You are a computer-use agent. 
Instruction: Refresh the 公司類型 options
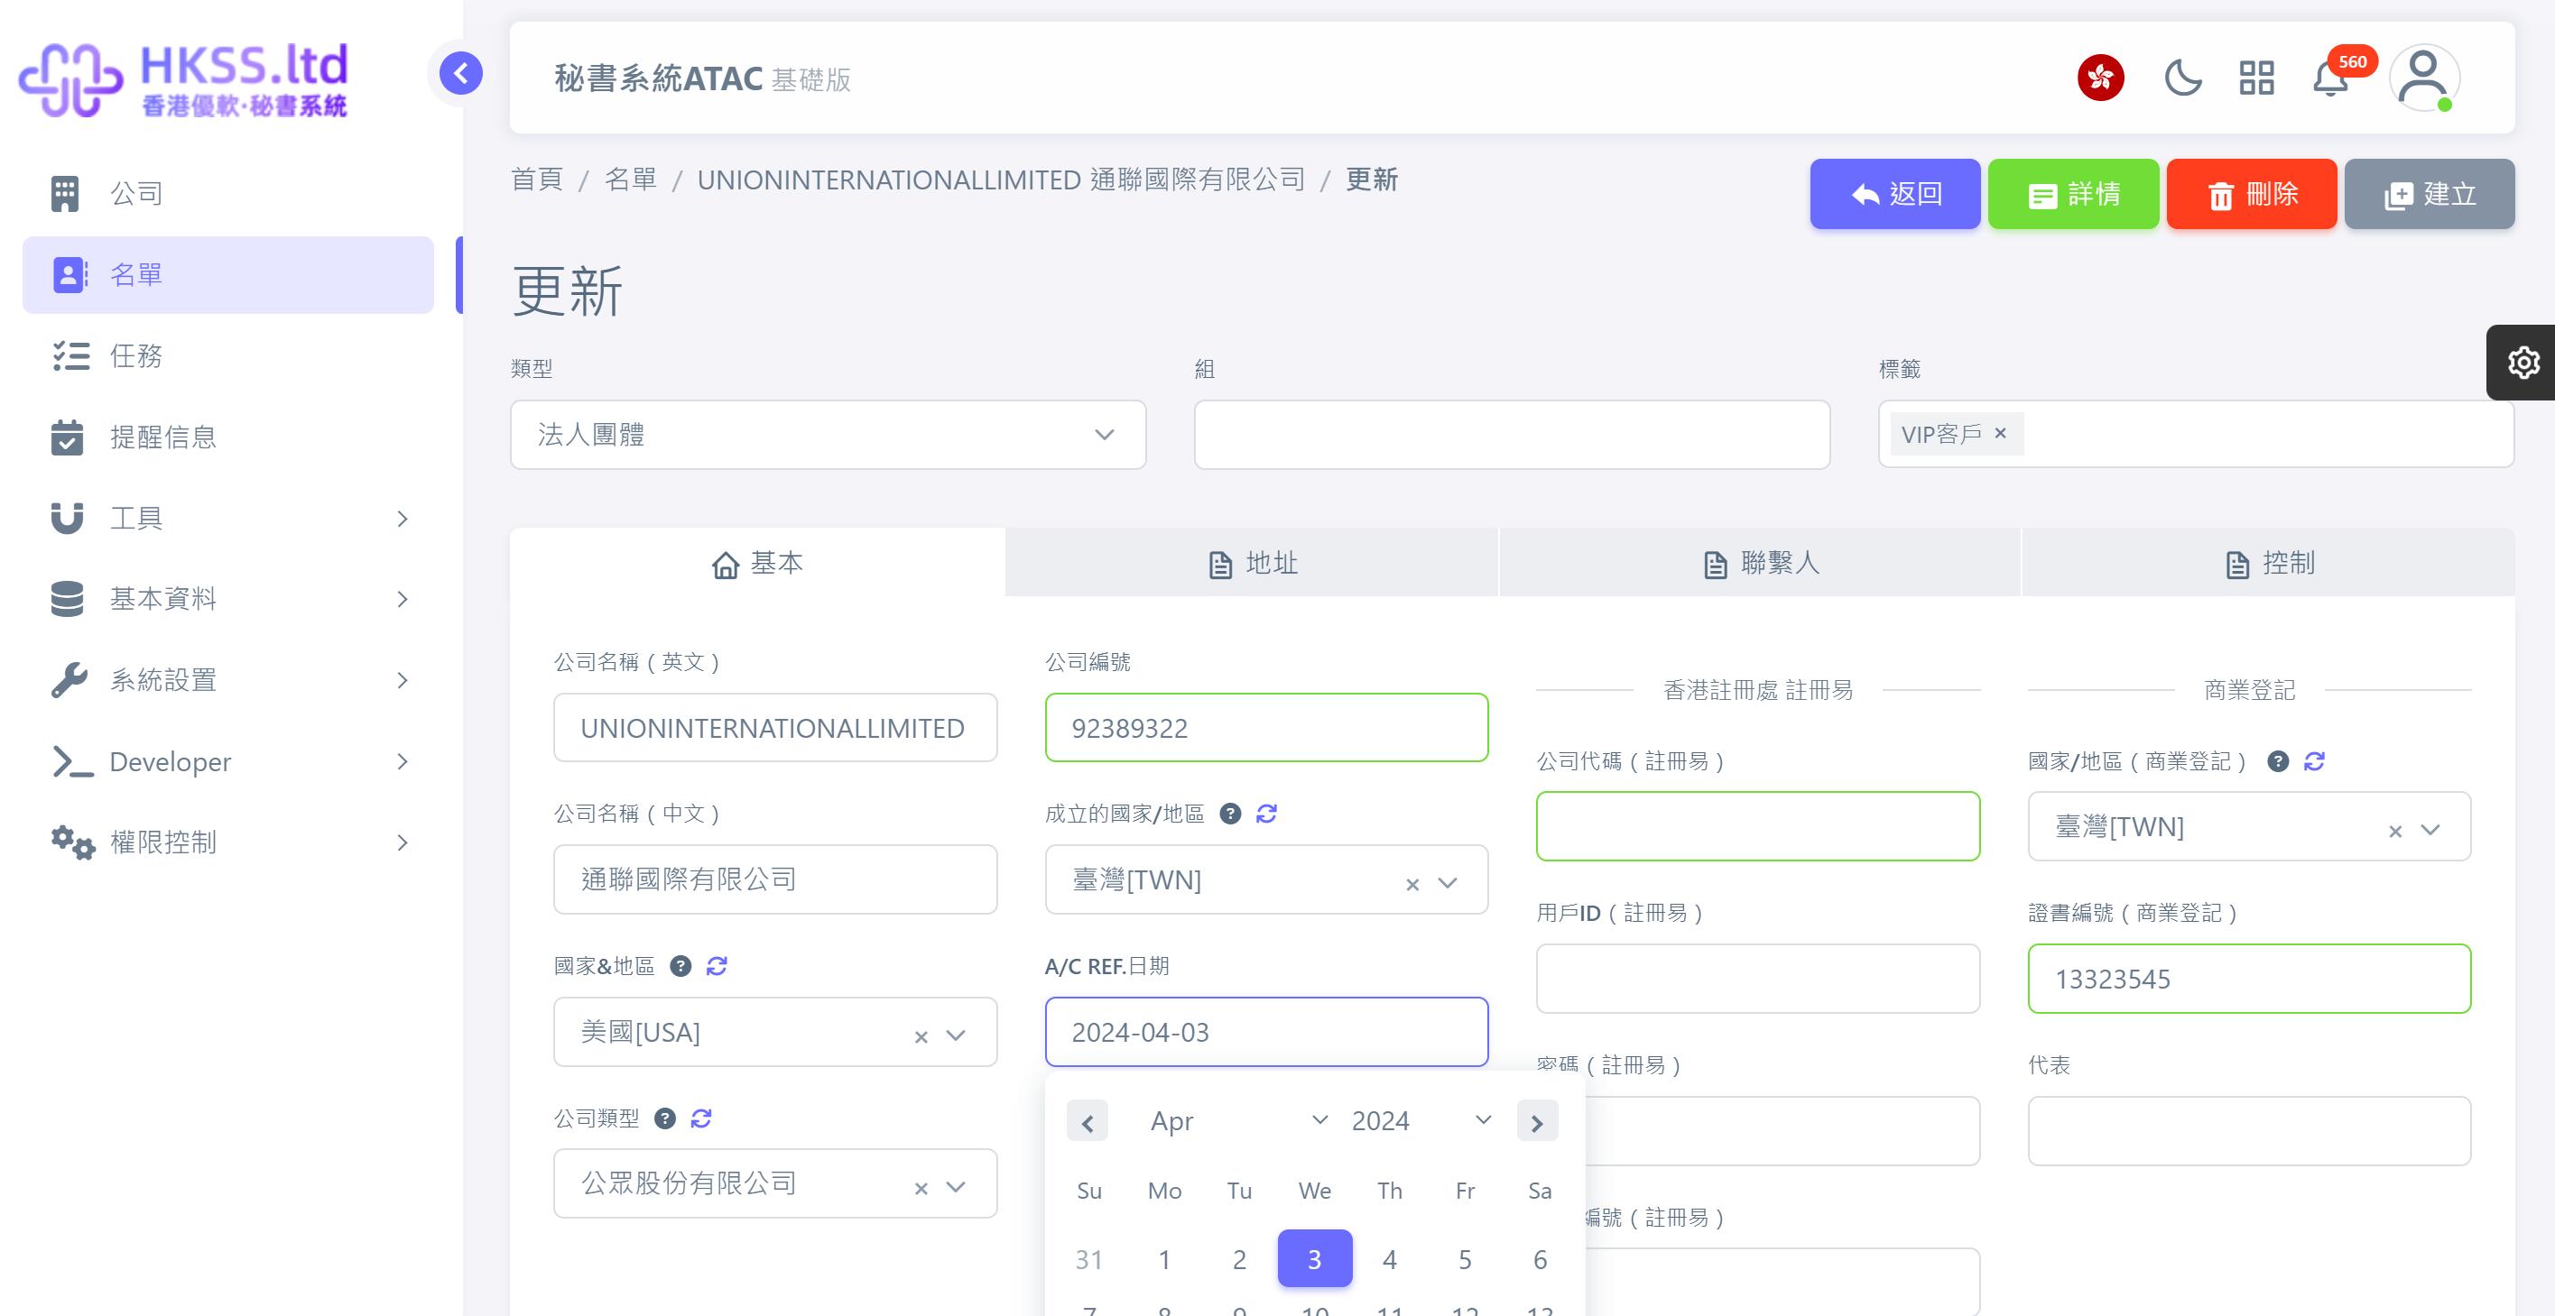click(701, 1118)
